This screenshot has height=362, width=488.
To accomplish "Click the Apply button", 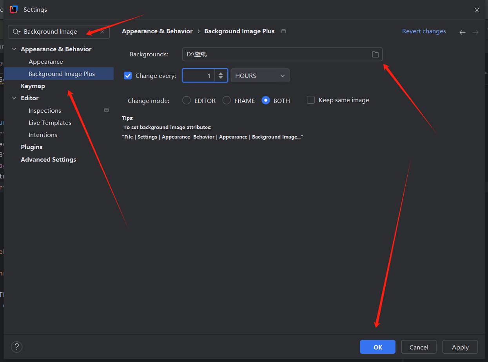I will [460, 347].
